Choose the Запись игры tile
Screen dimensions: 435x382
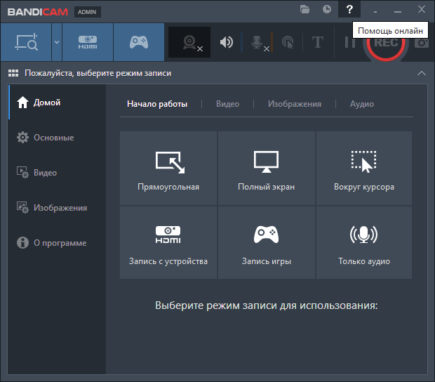coord(267,242)
